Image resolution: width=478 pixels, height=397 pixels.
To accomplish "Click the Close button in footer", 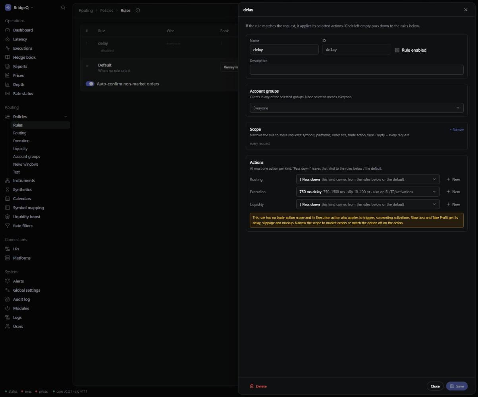I will pyautogui.click(x=435, y=386).
